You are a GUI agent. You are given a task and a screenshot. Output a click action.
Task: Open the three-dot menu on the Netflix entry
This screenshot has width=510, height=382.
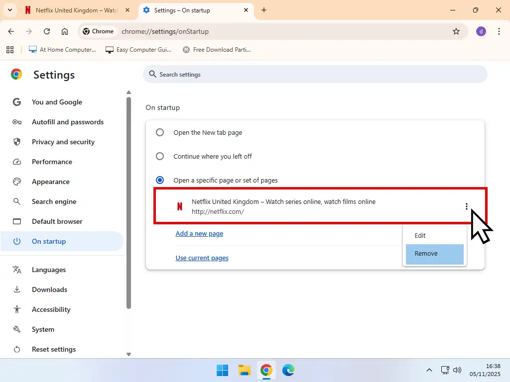(466, 206)
